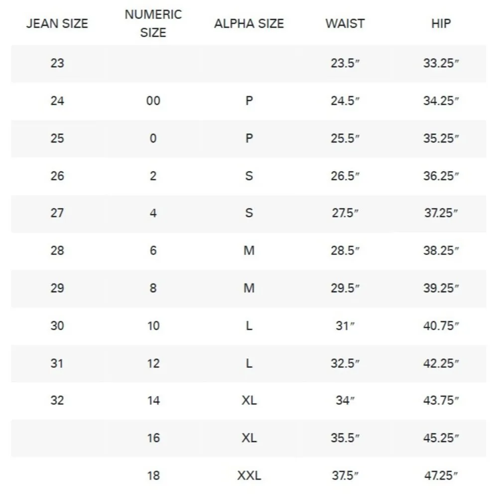Click the JEAN SIZE column header
This screenshot has width=498, height=498.
click(57, 23)
